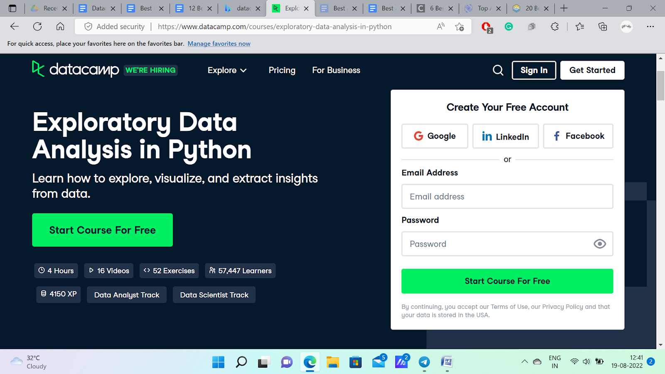Focus the Password field
The width and height of the screenshot is (665, 374).
[x=507, y=244]
